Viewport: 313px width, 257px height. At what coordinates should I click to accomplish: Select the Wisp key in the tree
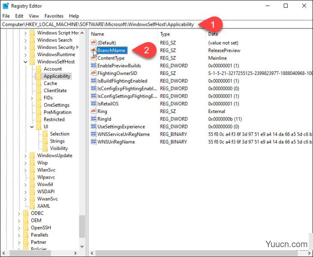point(42,162)
